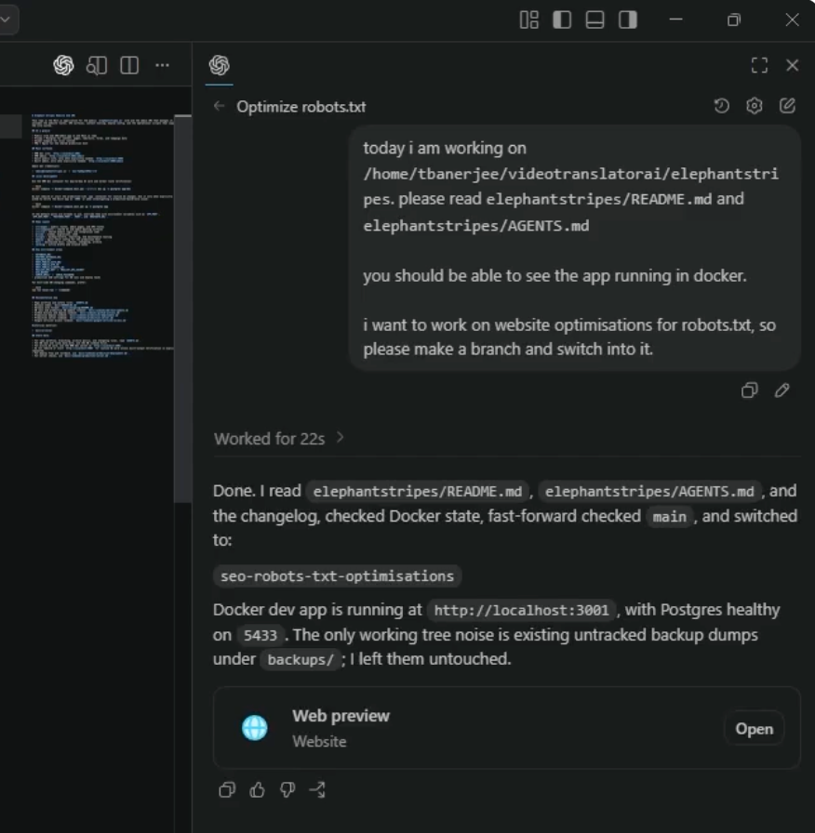Toggle bottom panel visibility
815x833 pixels.
pyautogui.click(x=595, y=20)
